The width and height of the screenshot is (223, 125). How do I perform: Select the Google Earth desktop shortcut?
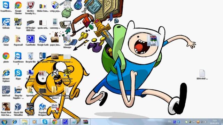[x=43, y=39]
